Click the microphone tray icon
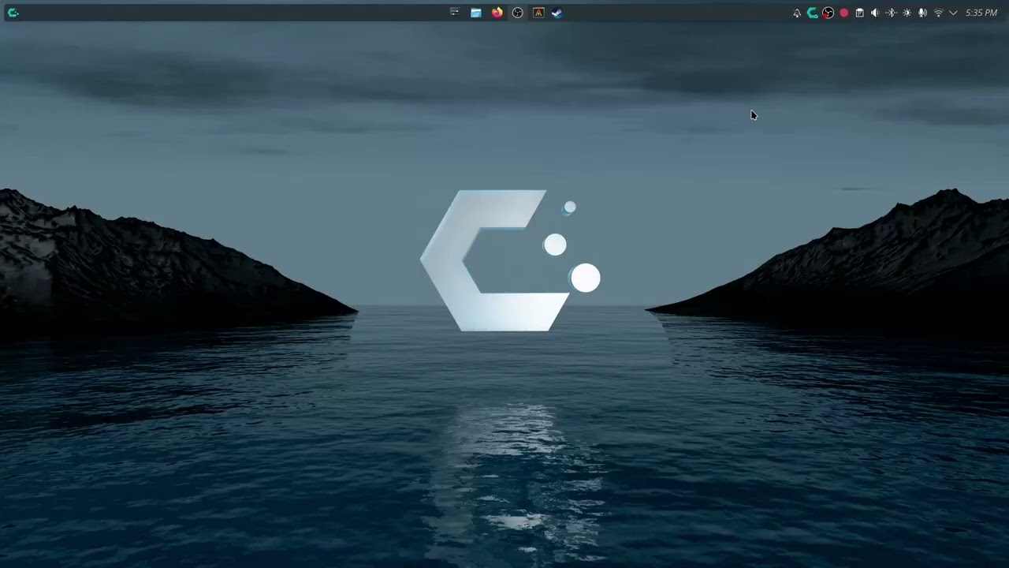 [x=922, y=13]
